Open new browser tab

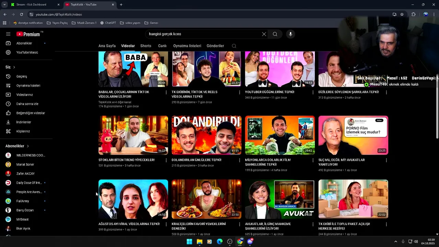(x=121, y=4)
